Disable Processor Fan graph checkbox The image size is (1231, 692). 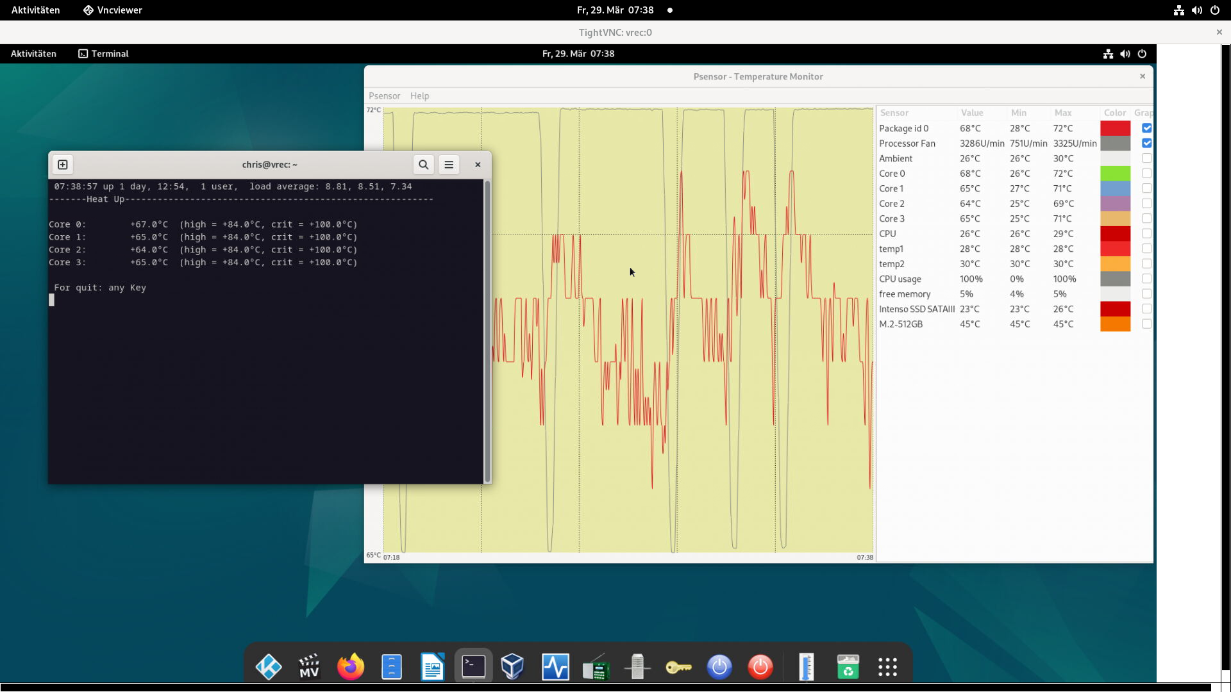click(1146, 143)
